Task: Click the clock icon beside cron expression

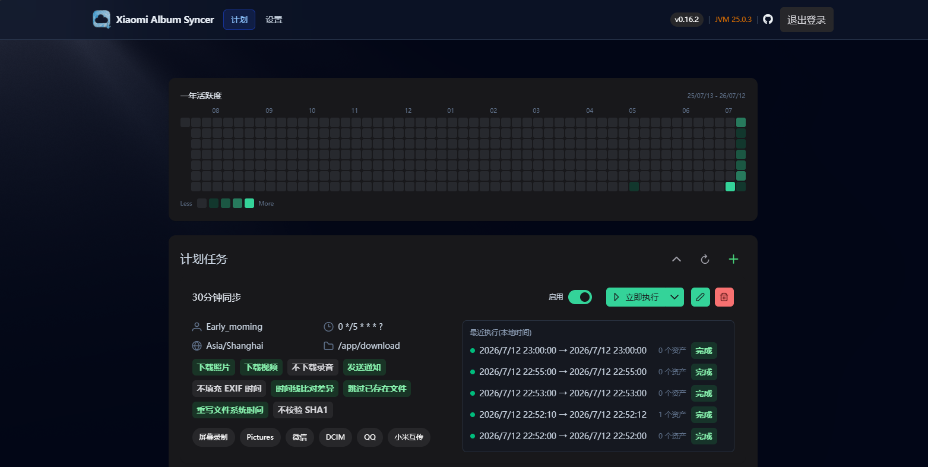Action: (328, 327)
